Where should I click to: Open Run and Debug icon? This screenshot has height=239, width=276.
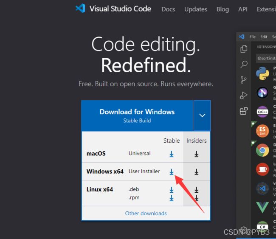point(244,96)
